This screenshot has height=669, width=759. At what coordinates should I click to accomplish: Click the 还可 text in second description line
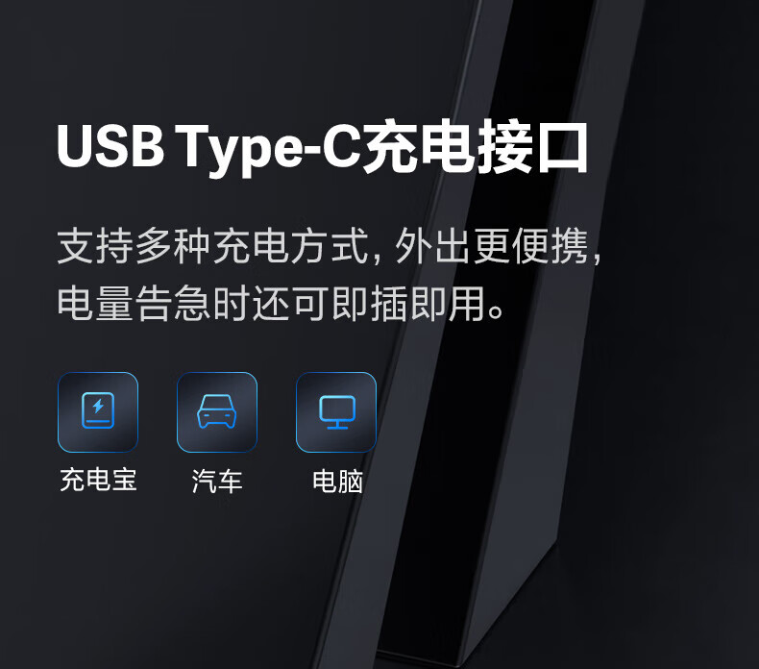290,303
